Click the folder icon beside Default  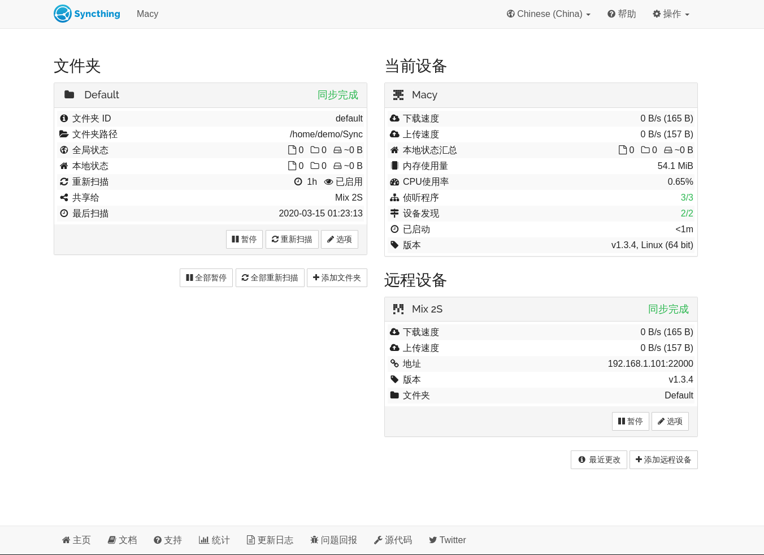click(x=70, y=94)
